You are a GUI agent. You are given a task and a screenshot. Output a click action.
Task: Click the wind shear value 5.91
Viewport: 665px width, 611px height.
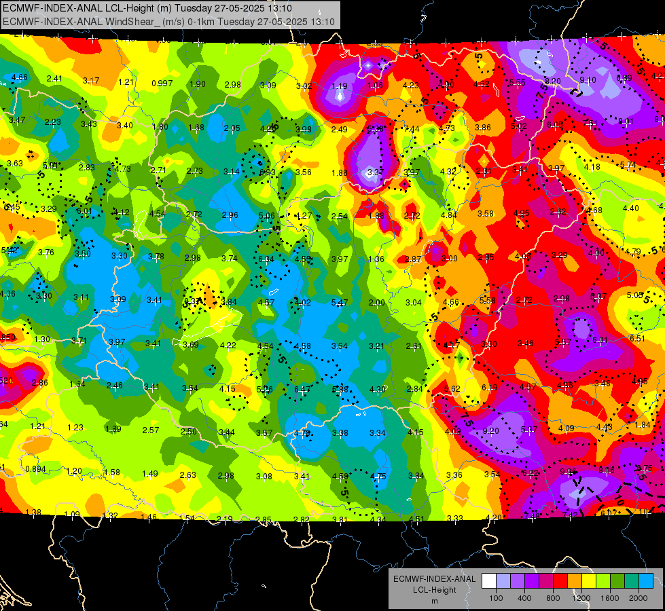50,166
